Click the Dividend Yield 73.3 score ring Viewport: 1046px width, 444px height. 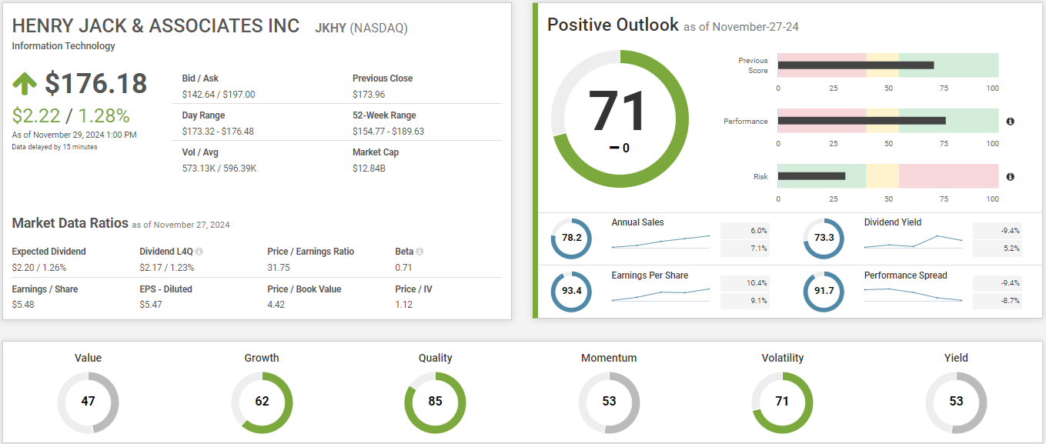coord(824,238)
